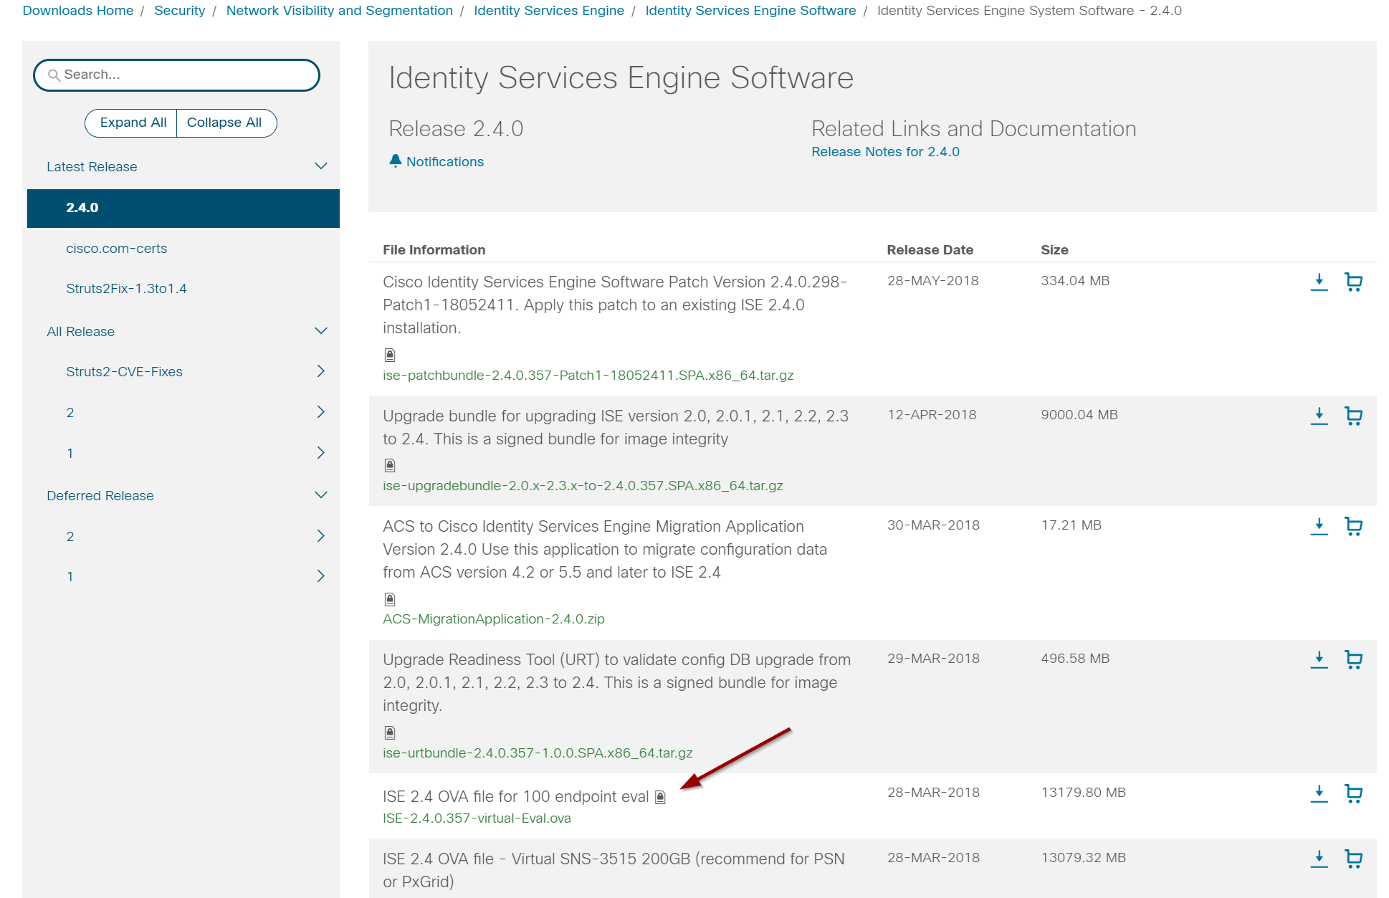Click Release Date column header
Screen dimensions: 1389x898
(x=930, y=250)
